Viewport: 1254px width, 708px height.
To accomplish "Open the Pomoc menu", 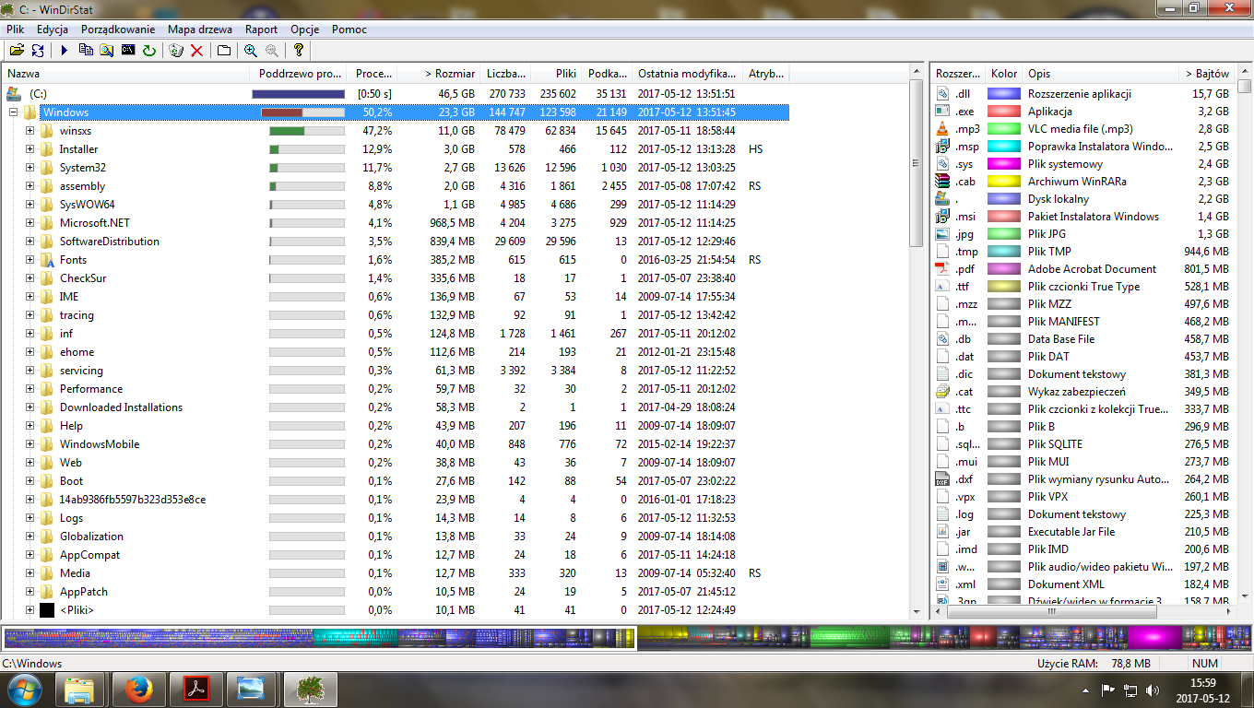I will tap(349, 29).
